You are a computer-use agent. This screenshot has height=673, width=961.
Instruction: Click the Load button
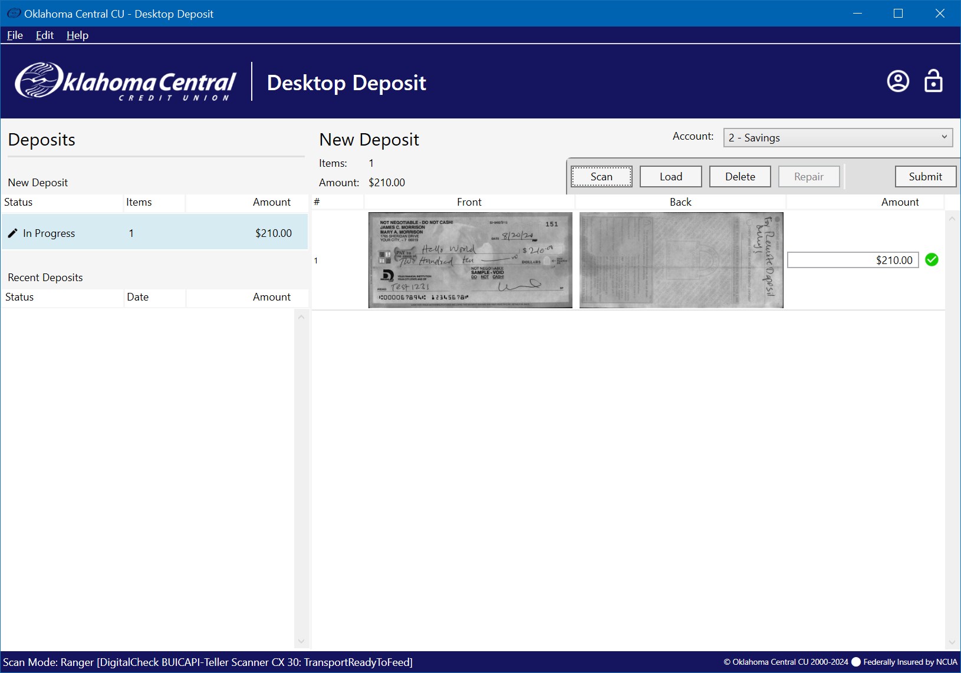pos(671,176)
